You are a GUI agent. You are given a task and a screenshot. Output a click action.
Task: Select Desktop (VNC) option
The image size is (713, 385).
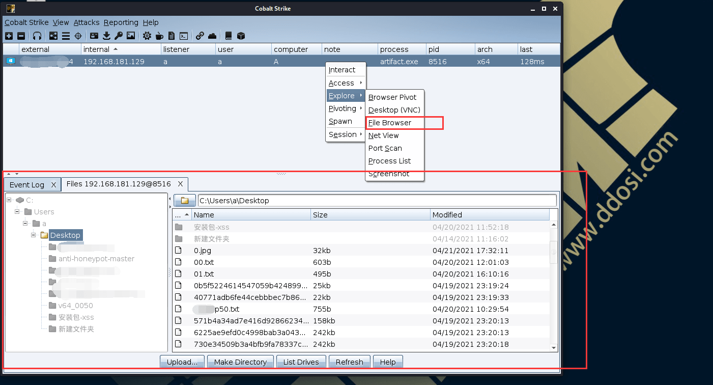coord(395,110)
